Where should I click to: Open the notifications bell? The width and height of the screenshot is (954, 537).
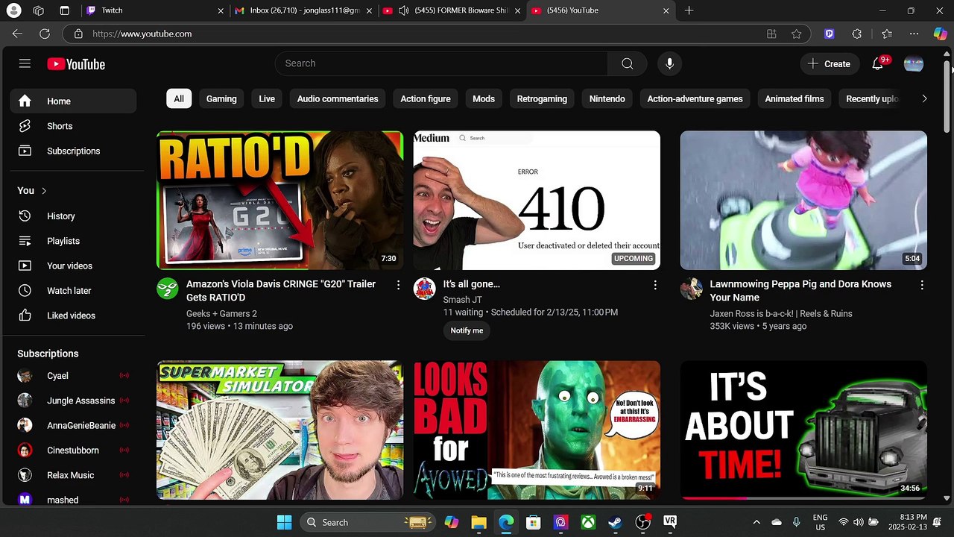878,64
